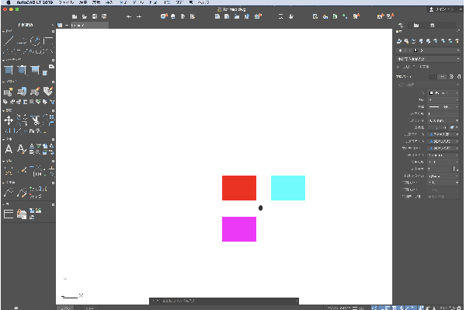466x310 pixels.
Task: Click the Quick Select icon in Properties header
Action: [x=451, y=77]
